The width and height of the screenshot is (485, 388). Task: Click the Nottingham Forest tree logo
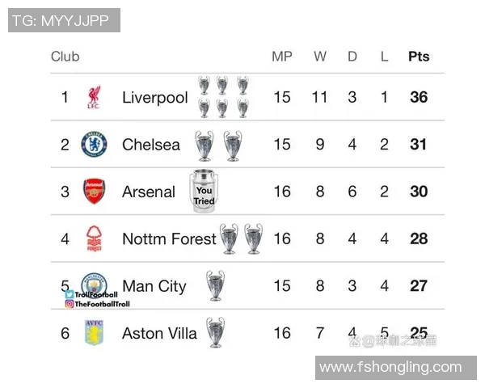coord(94,238)
